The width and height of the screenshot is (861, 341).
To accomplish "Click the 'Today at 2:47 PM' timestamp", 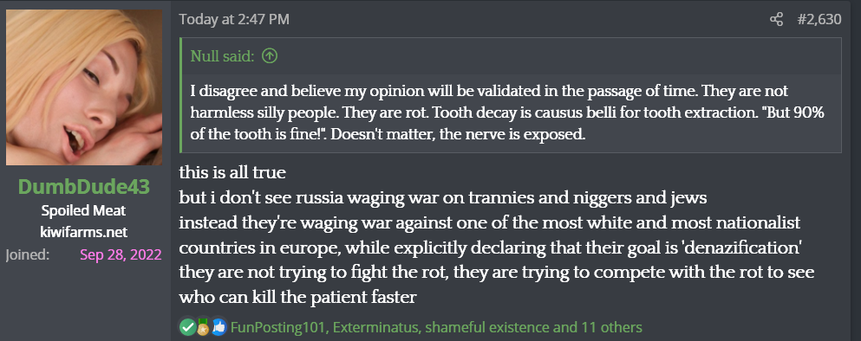I will coord(234,20).
